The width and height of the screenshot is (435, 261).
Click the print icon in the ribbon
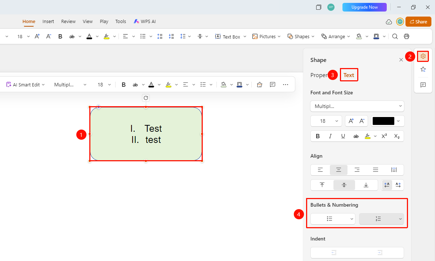pos(407,36)
